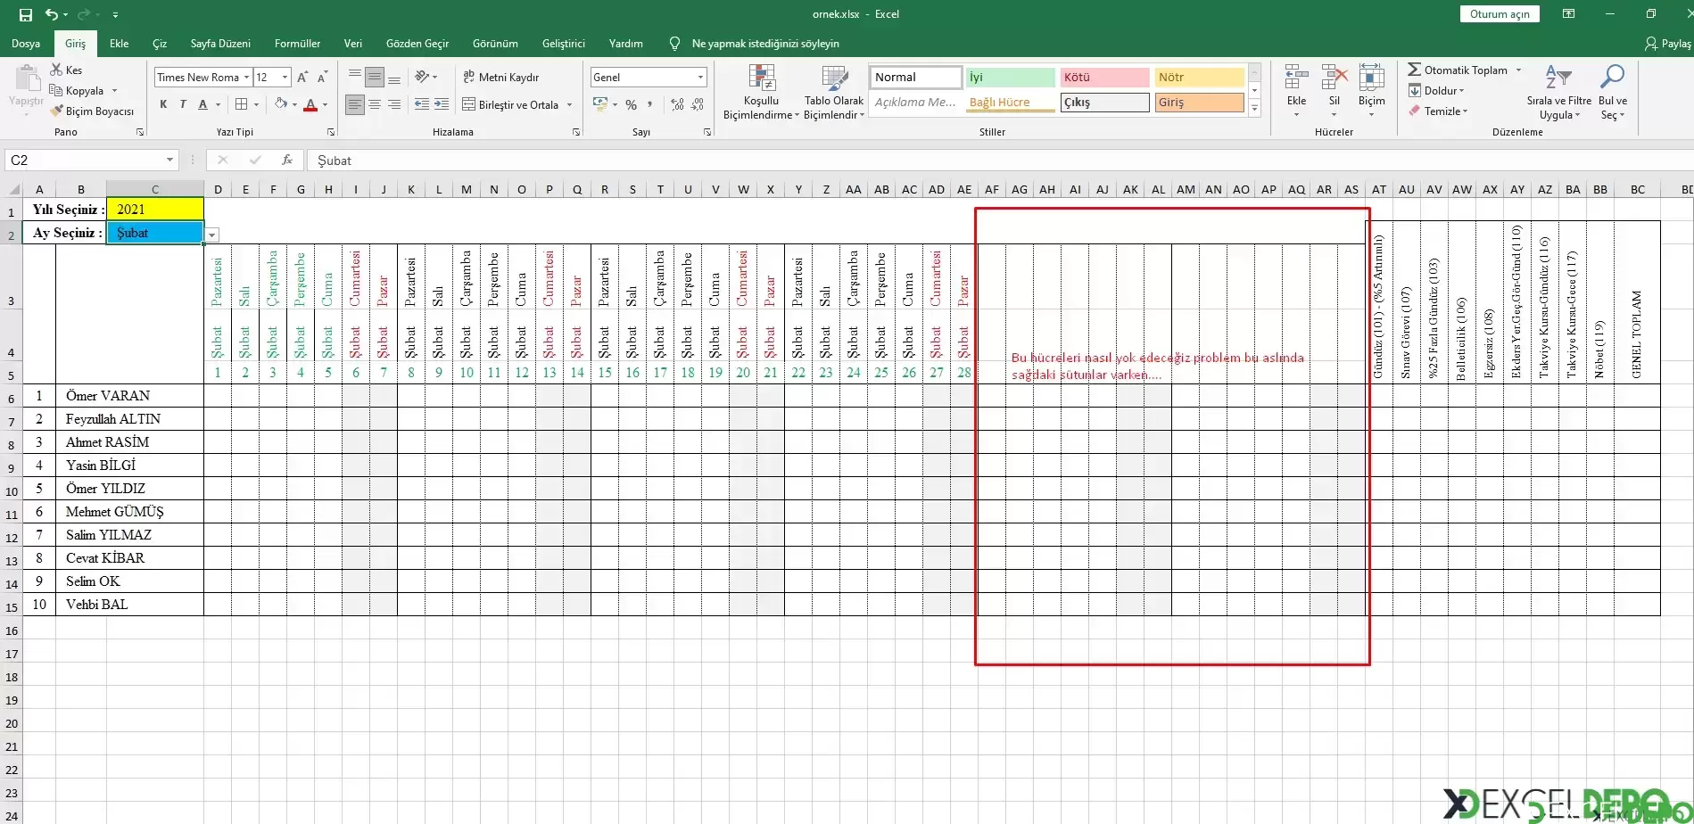Open the font size 12 dropdown

point(285,78)
